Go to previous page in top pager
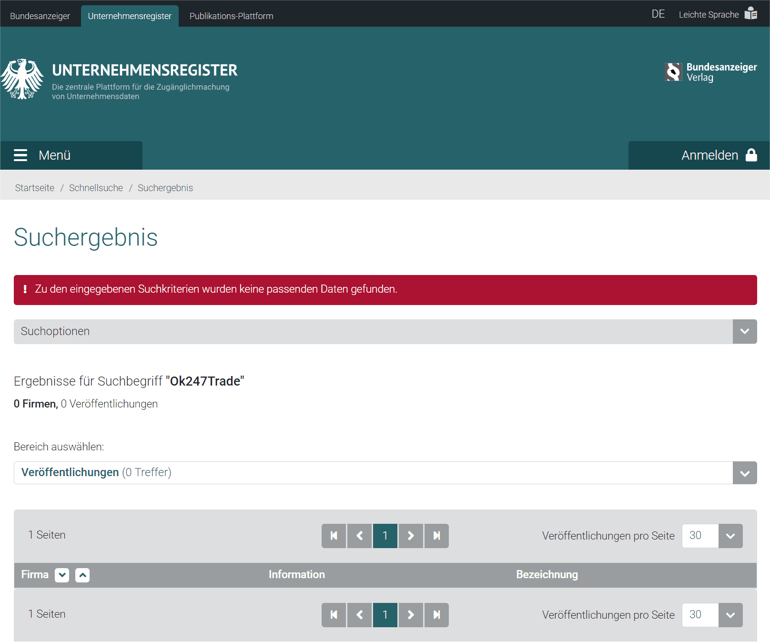 [359, 536]
